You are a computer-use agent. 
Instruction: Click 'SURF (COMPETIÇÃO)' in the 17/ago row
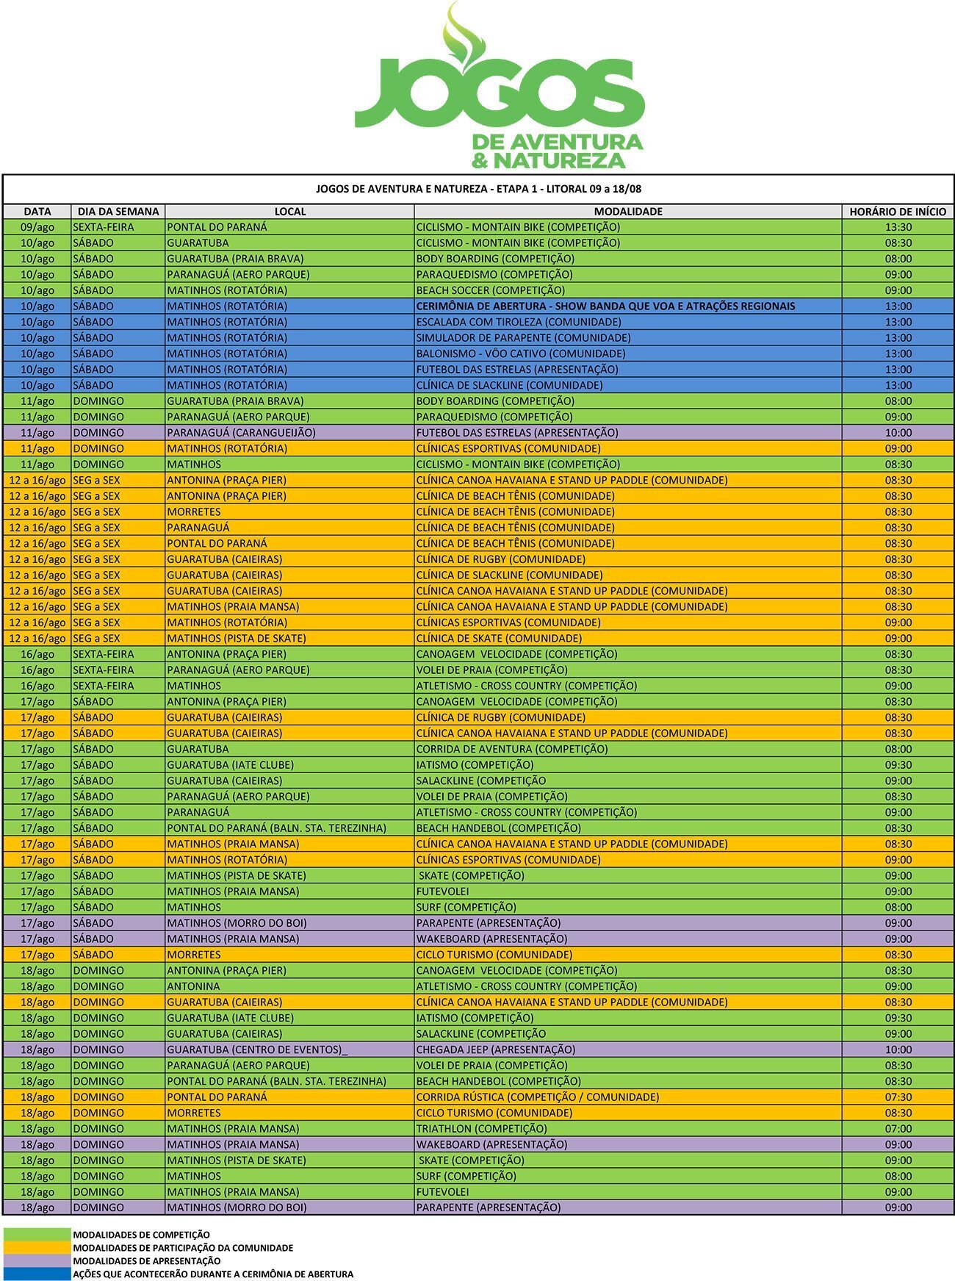click(x=628, y=907)
